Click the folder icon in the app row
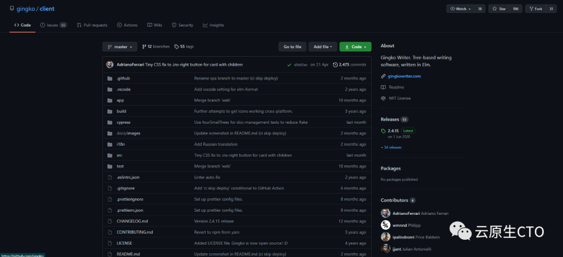The height and width of the screenshot is (257, 563). click(110, 100)
